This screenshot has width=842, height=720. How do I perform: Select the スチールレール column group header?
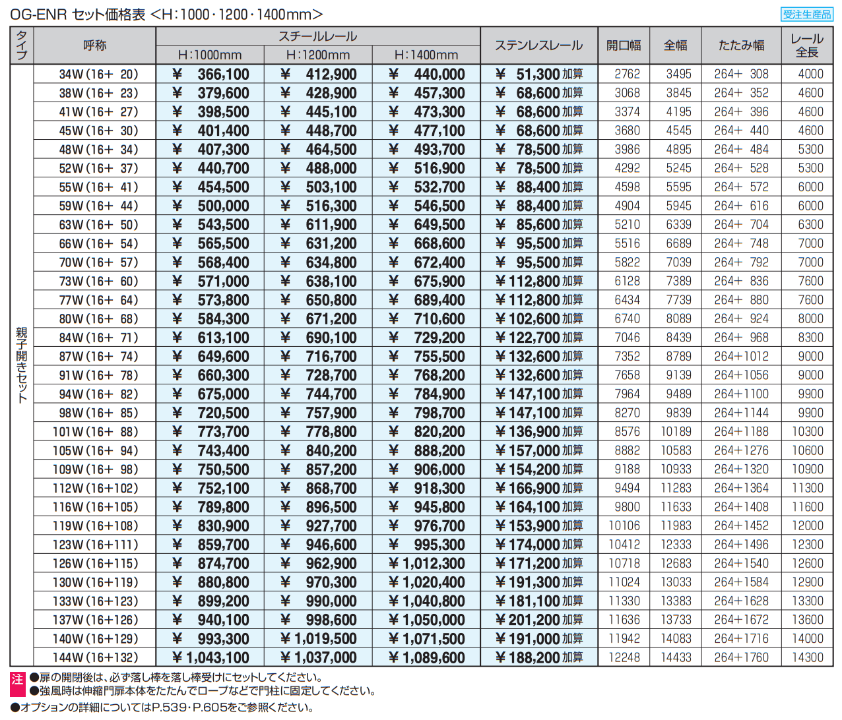(x=317, y=36)
